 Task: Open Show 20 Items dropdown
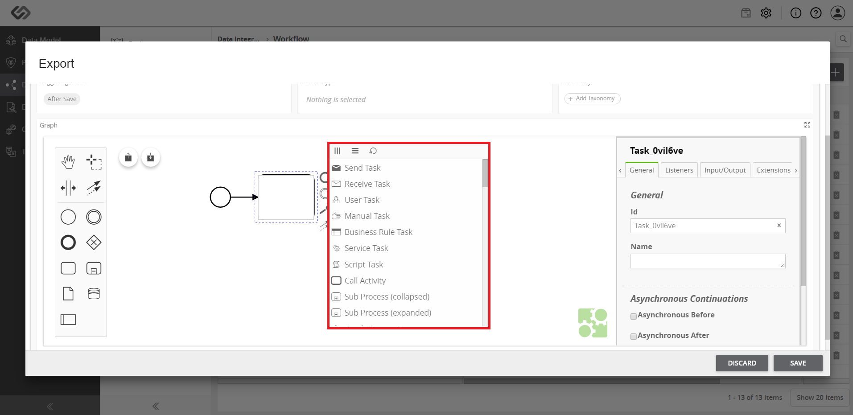pos(820,397)
